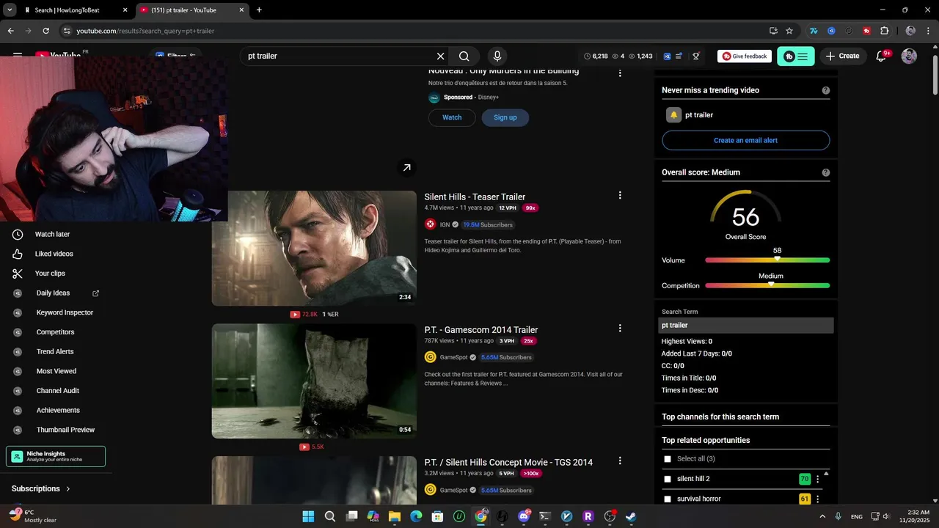Open Discord from the taskbar
The height and width of the screenshot is (528, 939).
coord(524,516)
